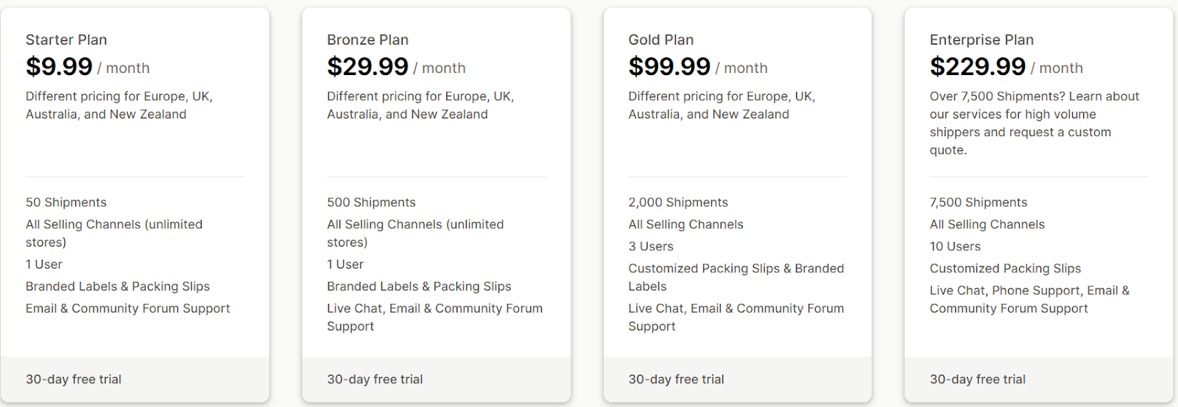Click Enterprise Customized Packing Slips feature
Image resolution: width=1178 pixels, height=407 pixels.
pos(1005,269)
